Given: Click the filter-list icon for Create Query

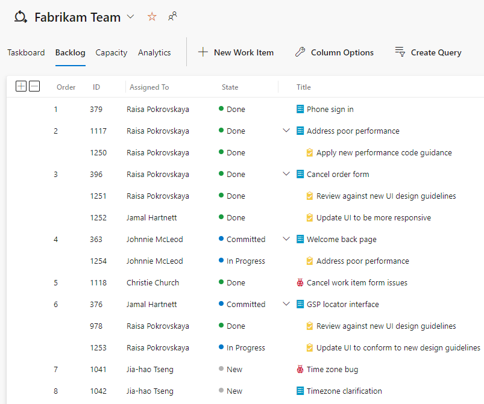Looking at the screenshot, I should click(400, 52).
